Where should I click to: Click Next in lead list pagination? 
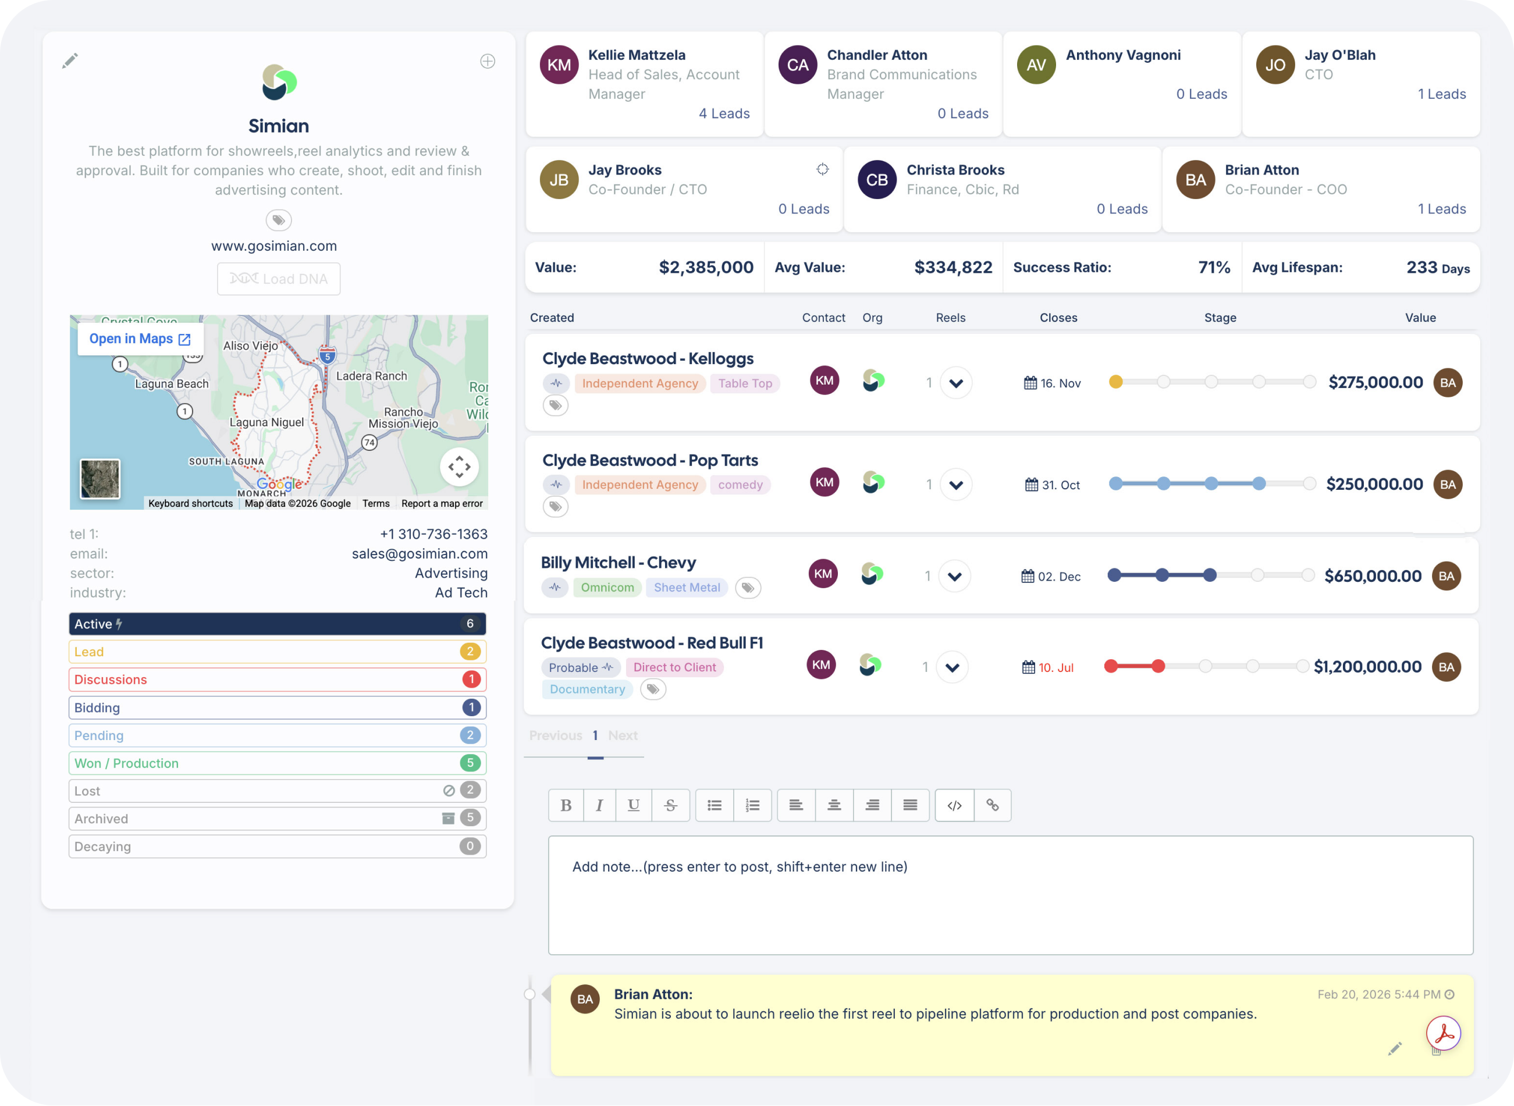coord(622,736)
